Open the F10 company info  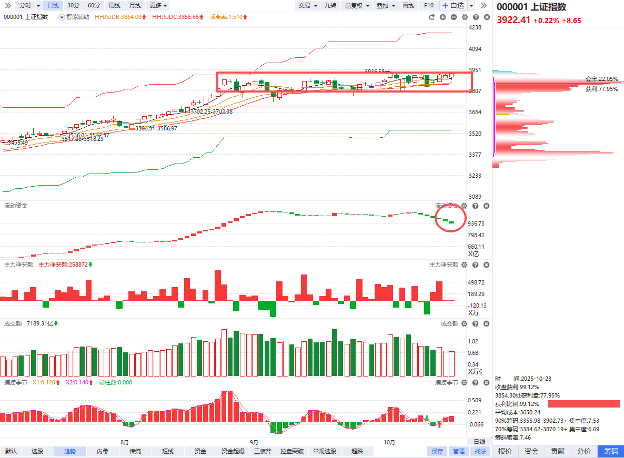pos(429,6)
